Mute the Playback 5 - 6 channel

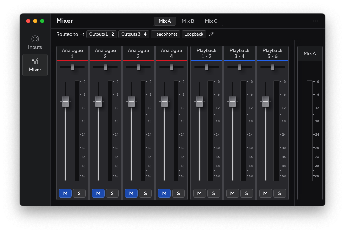point(265,193)
